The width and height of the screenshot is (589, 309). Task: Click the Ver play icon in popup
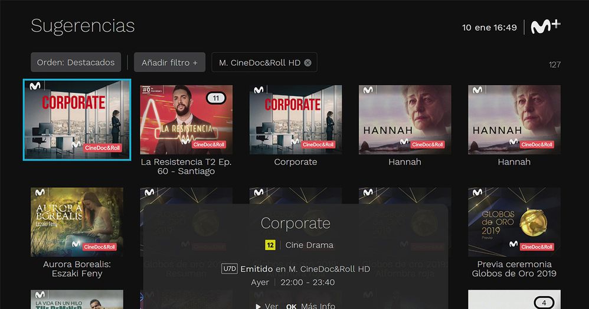[258, 307]
